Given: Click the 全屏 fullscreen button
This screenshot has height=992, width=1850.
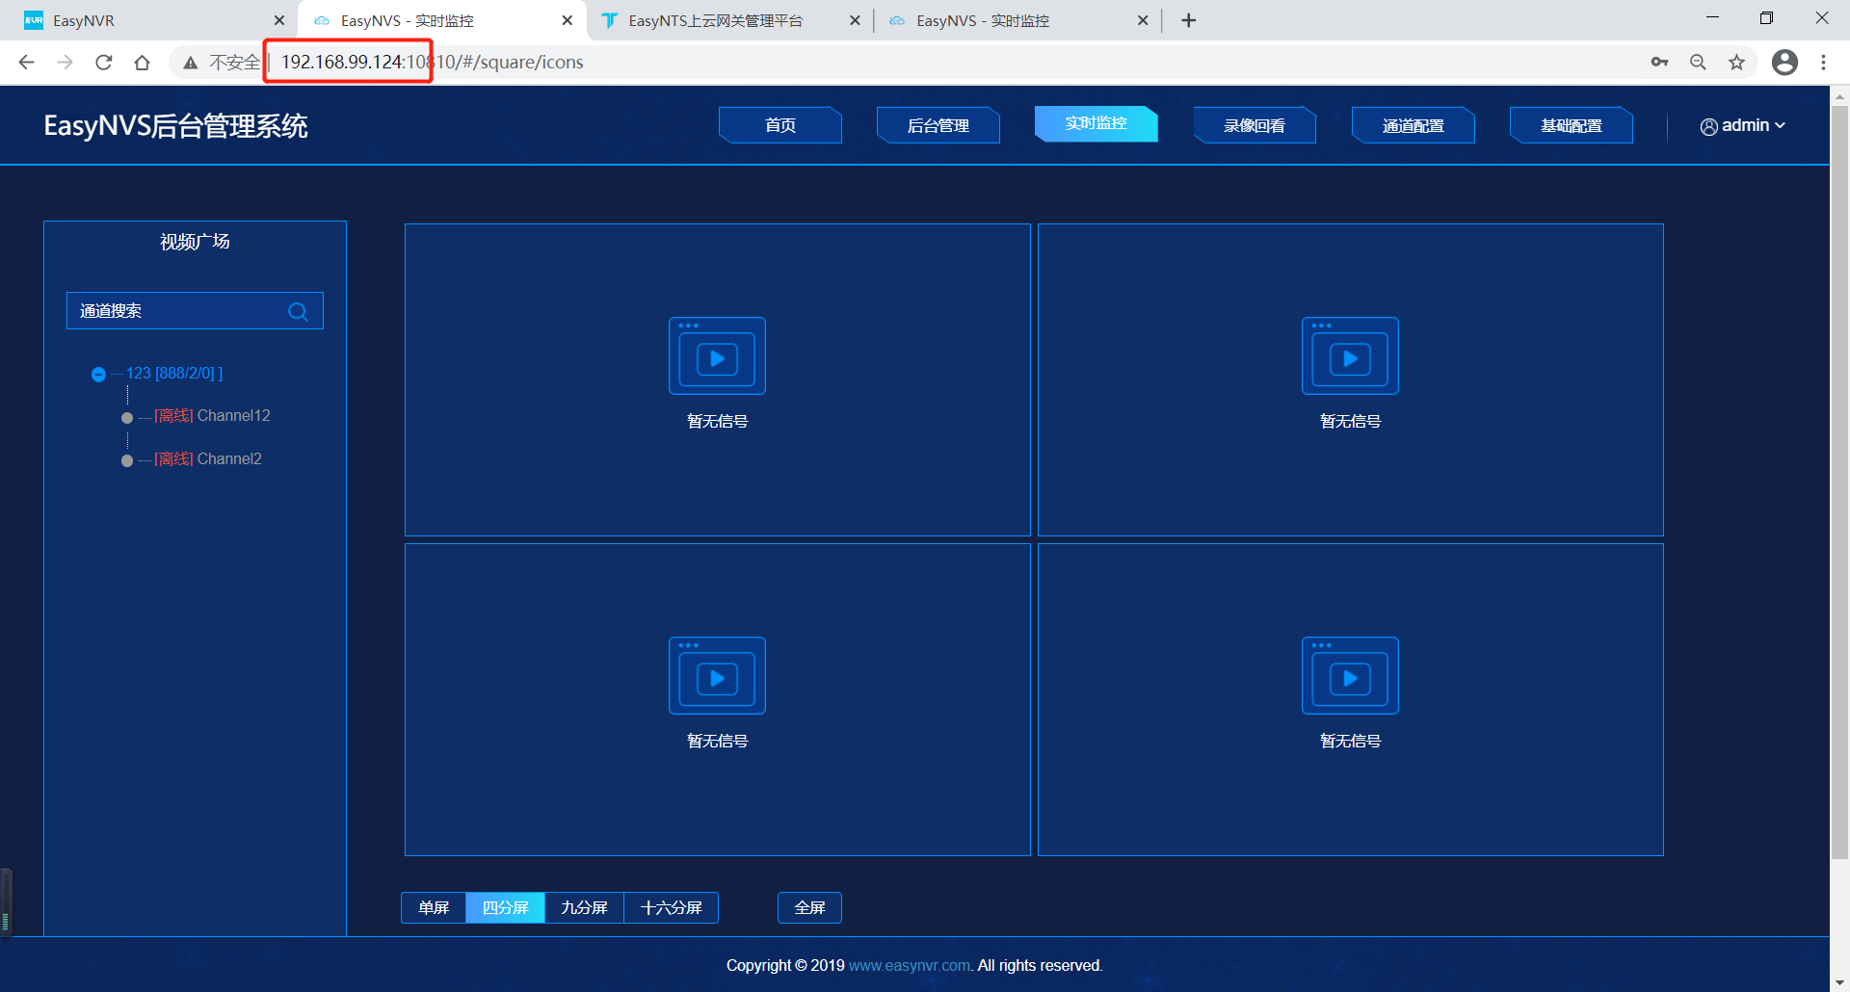Looking at the screenshot, I should [809, 907].
